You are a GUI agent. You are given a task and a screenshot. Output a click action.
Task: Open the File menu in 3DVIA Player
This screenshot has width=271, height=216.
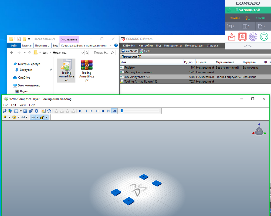(x=5, y=105)
